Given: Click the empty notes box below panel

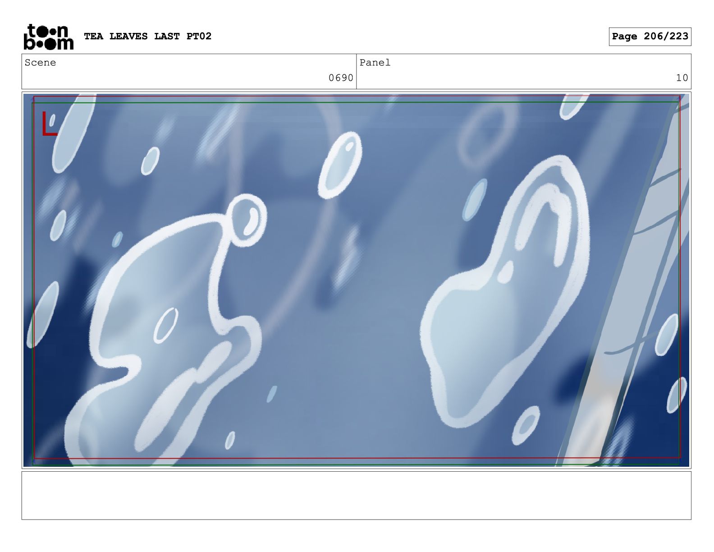Looking at the screenshot, I should point(356,495).
